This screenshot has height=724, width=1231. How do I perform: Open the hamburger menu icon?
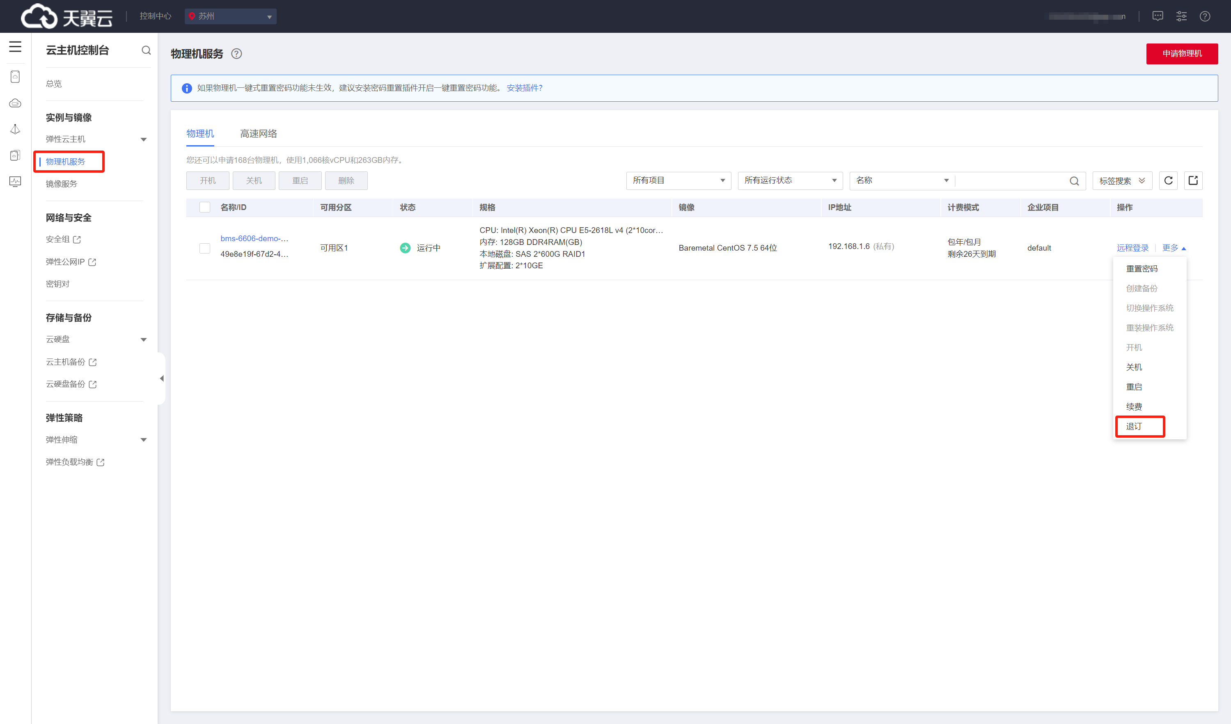tap(15, 46)
